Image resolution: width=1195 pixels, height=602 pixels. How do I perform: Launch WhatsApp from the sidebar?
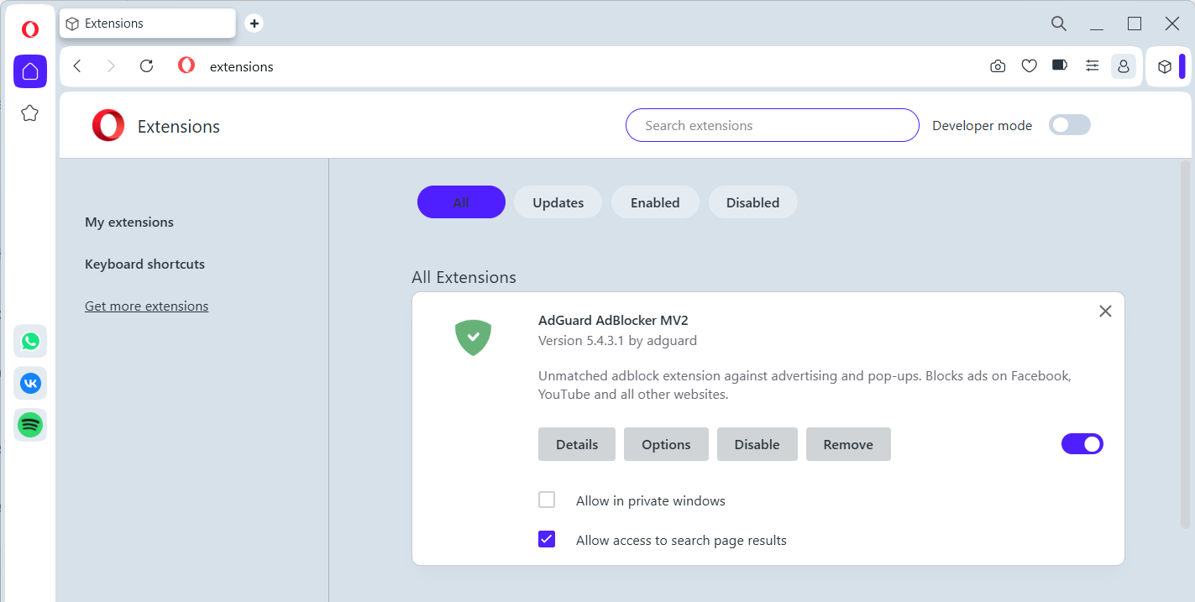[x=30, y=341]
